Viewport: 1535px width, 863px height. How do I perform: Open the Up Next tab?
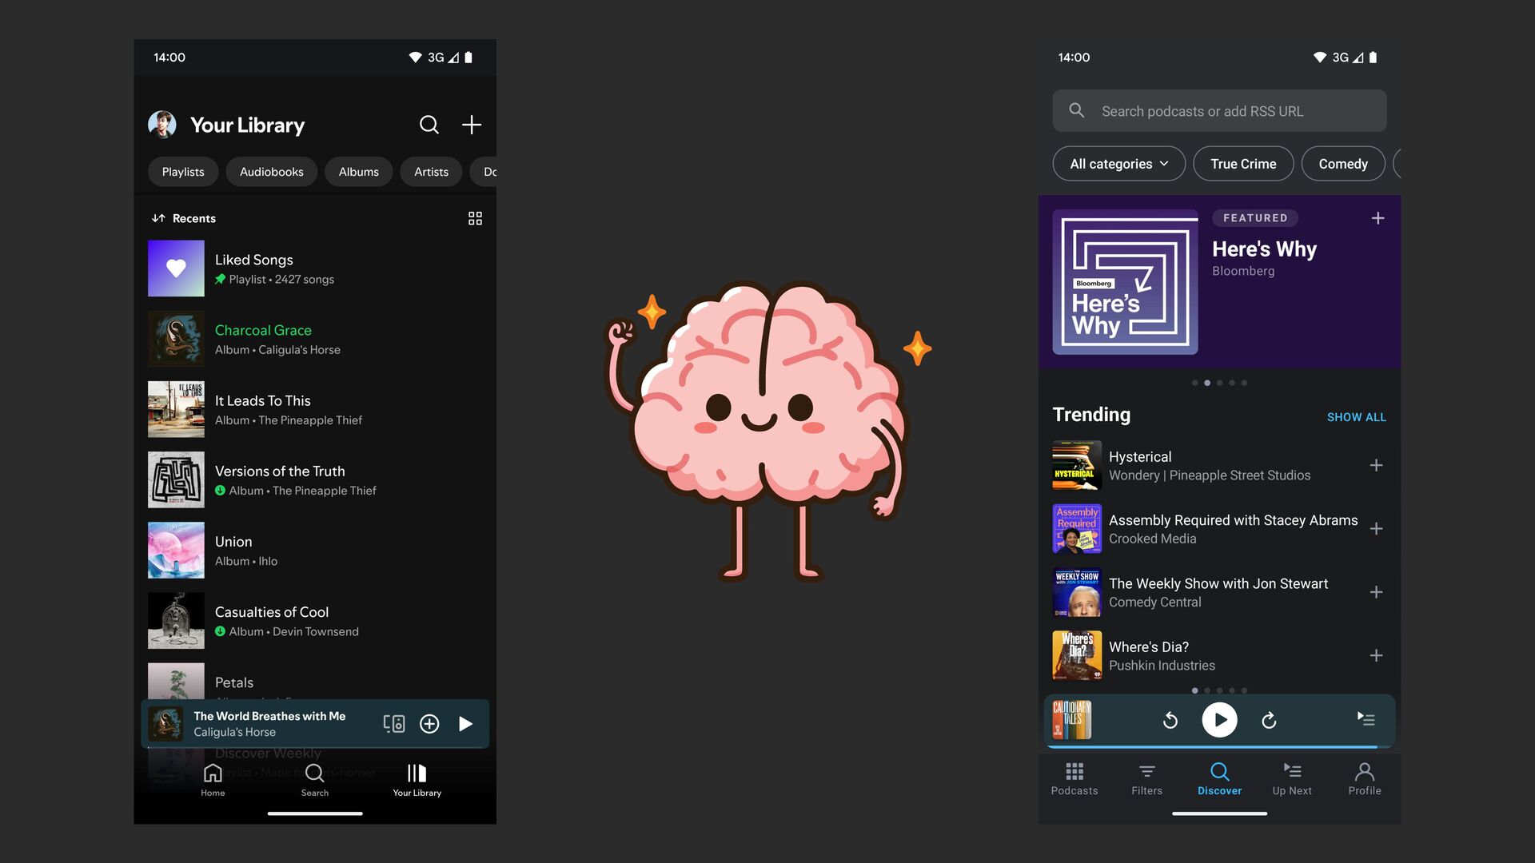1291,778
